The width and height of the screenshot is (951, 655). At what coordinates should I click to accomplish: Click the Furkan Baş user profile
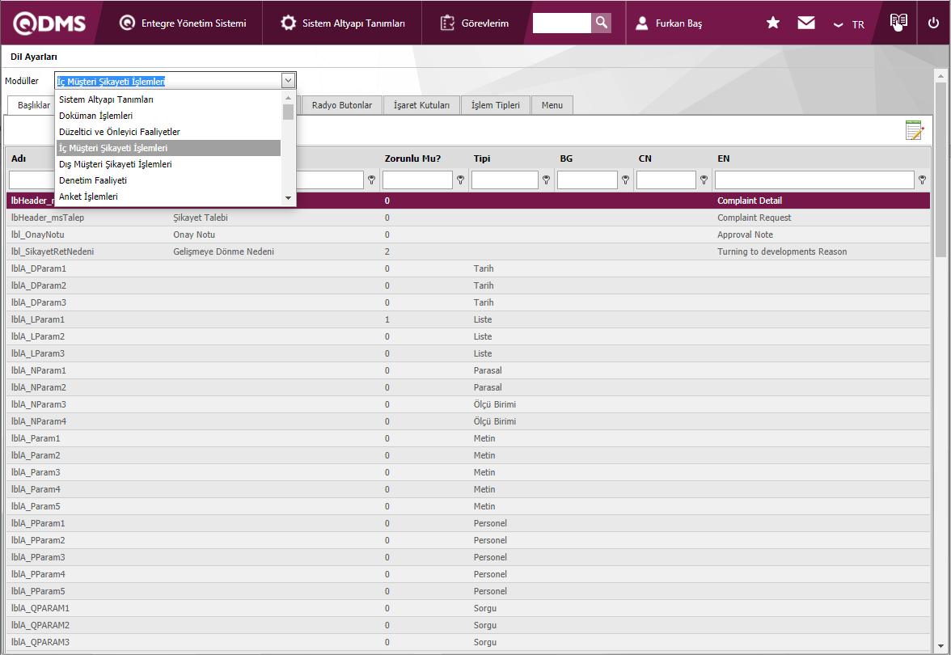[x=670, y=23]
